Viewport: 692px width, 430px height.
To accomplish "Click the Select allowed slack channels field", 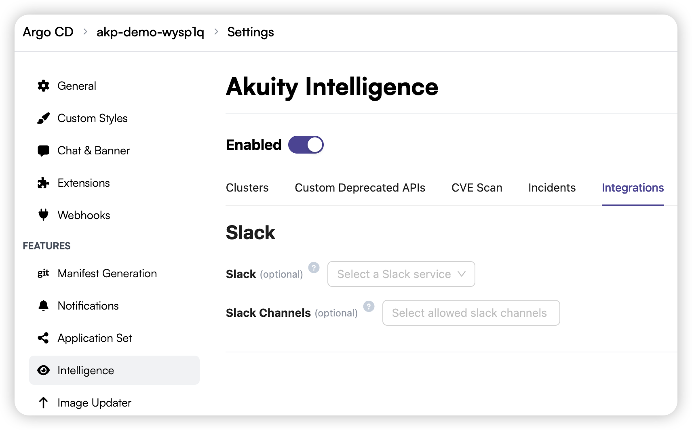I will [x=470, y=313].
